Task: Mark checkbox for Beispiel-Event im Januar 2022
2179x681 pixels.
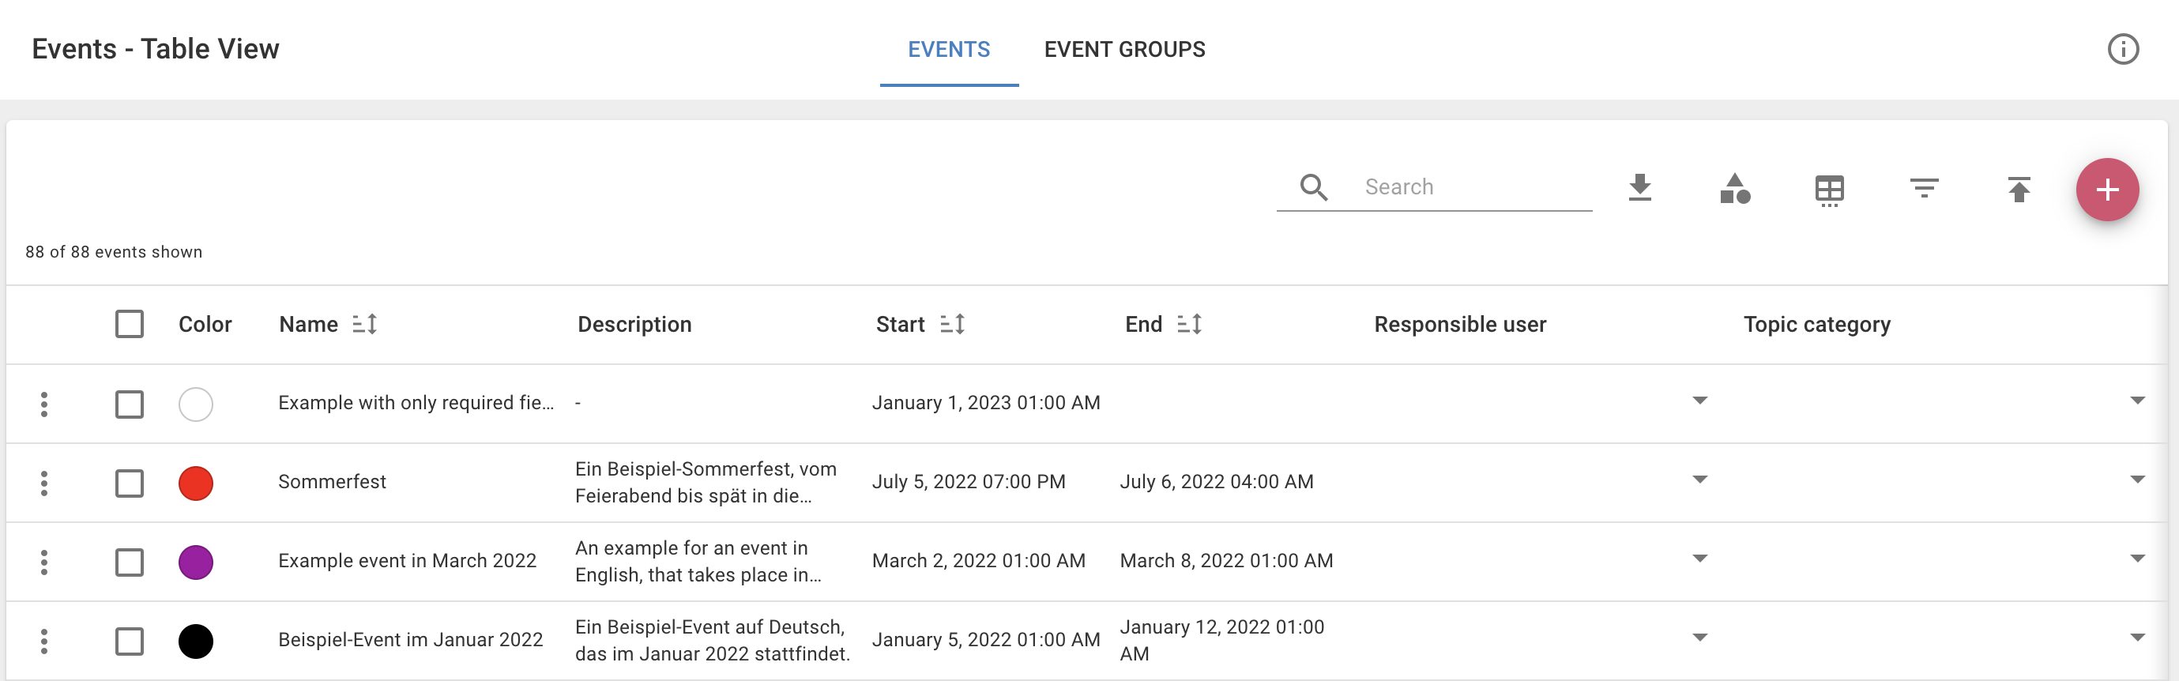Action: click(130, 641)
